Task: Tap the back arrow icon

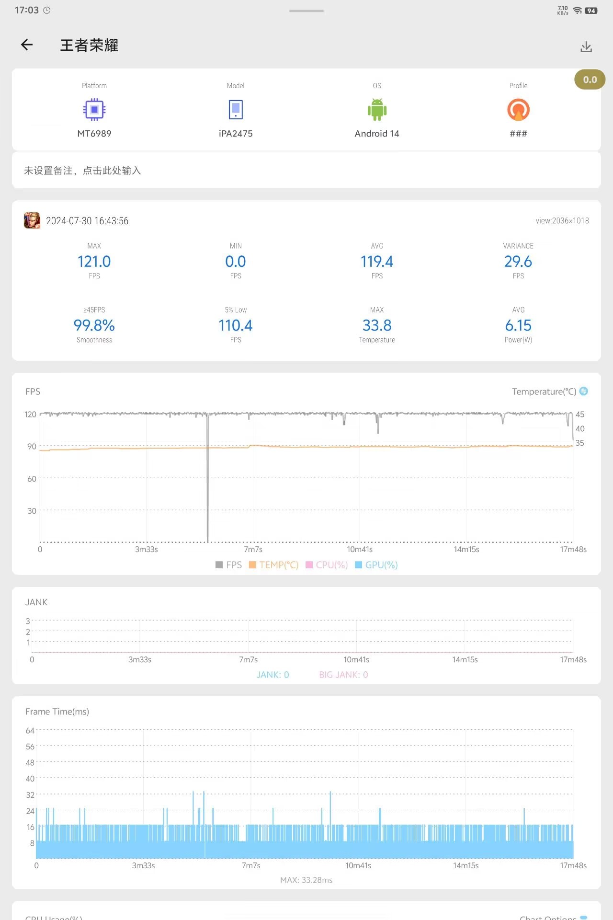Action: pyautogui.click(x=27, y=45)
